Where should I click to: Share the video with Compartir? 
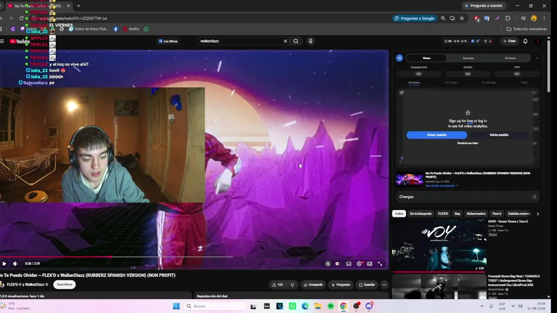coord(313,285)
